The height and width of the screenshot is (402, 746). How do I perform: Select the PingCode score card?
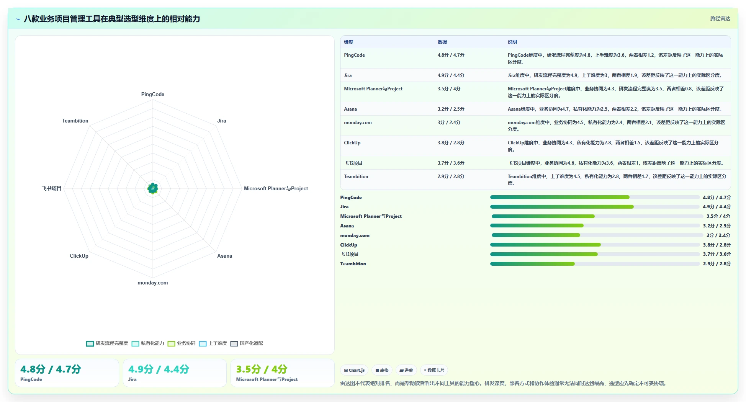67,373
